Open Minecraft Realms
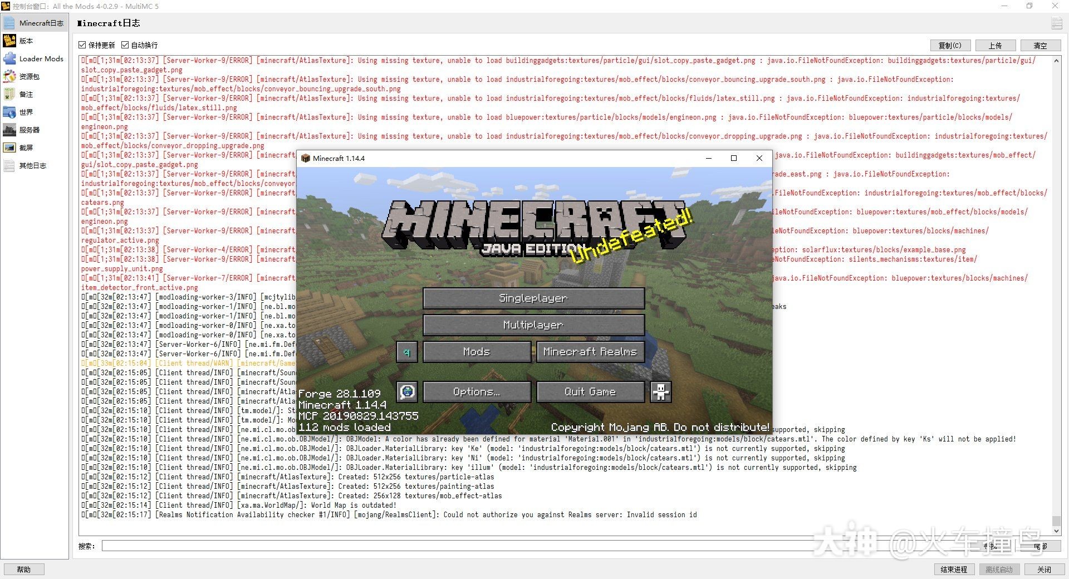The width and height of the screenshot is (1069, 579). point(590,352)
